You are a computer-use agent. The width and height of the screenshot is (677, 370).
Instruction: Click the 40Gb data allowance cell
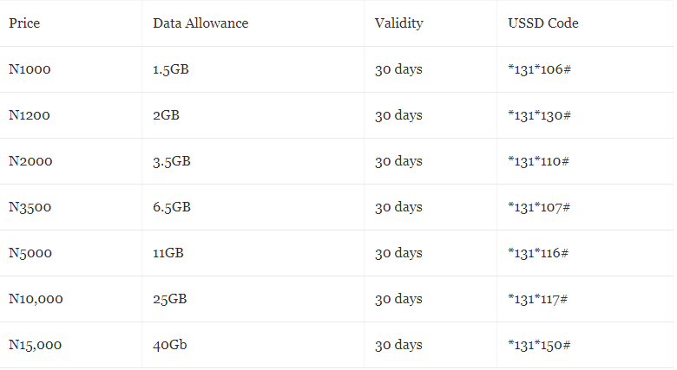tap(170, 345)
